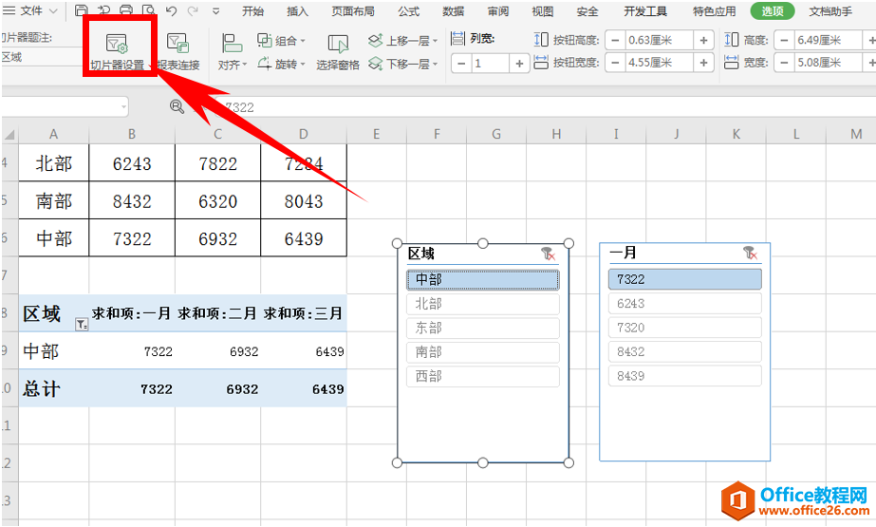Increase 按钮高度 with the plus stepper
The image size is (876, 527).
click(x=703, y=40)
